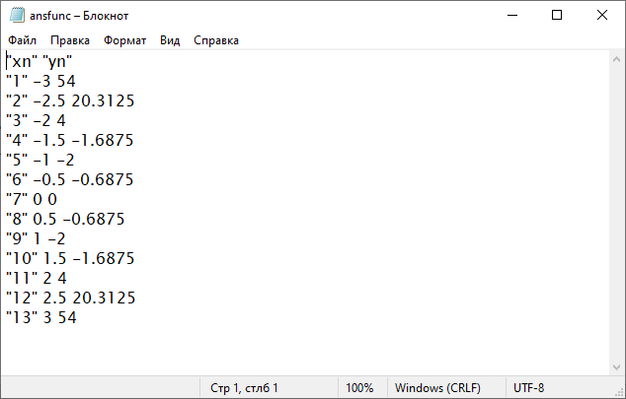Click the 100% zoom level in status bar
The width and height of the screenshot is (626, 399).
coord(359,388)
